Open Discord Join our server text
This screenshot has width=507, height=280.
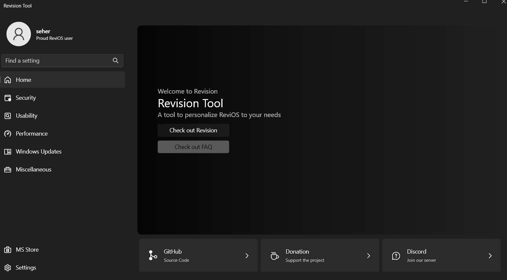pos(422,260)
